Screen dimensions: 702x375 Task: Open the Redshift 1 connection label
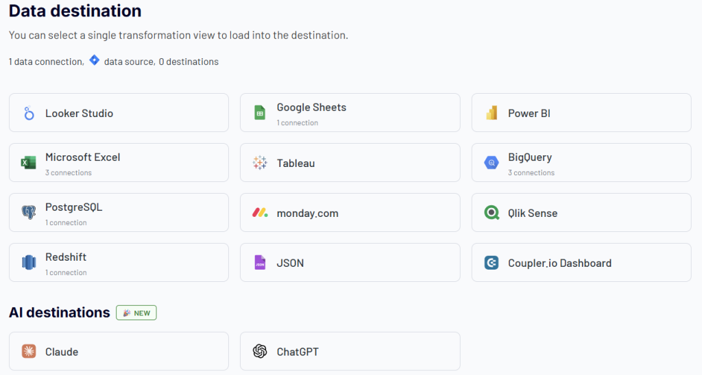66,272
